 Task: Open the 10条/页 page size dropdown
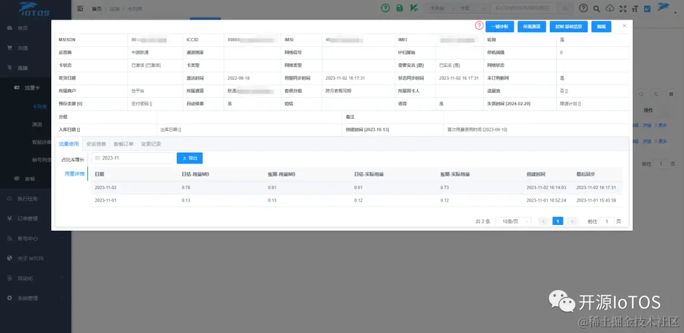click(514, 222)
